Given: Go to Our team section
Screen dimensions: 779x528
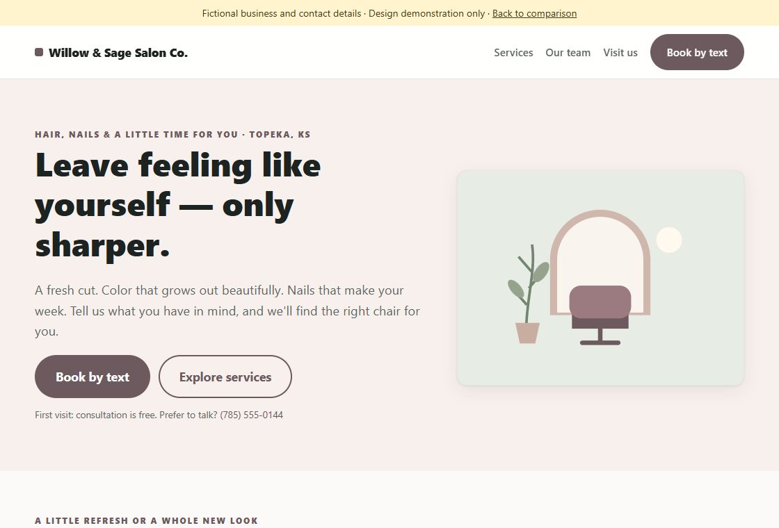Looking at the screenshot, I should tap(568, 53).
